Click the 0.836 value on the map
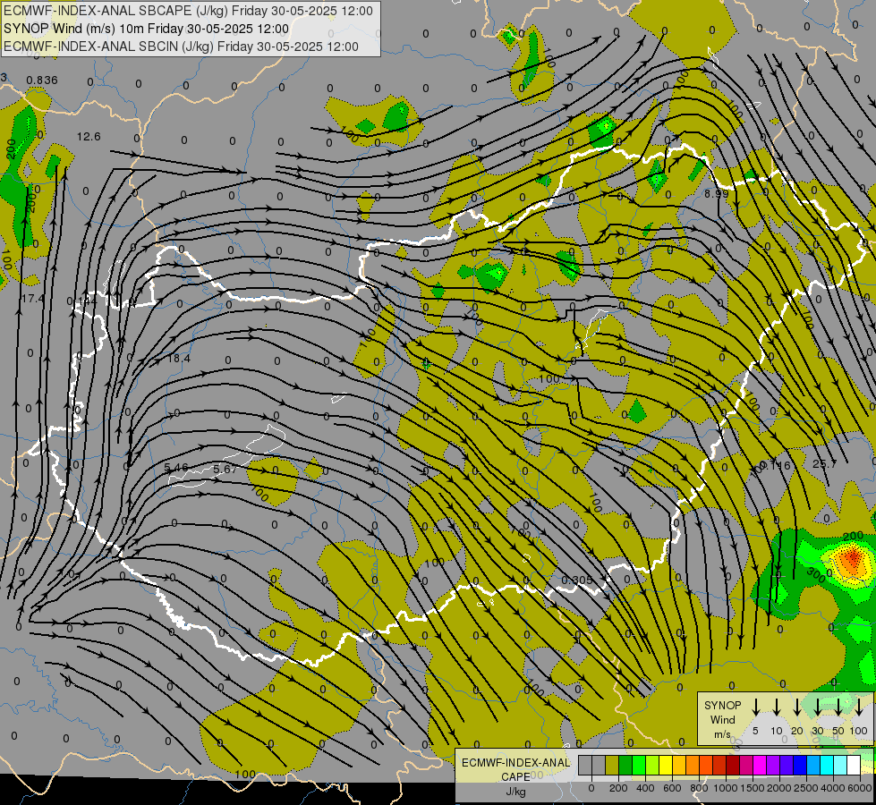This screenshot has height=805, width=876. 42,80
